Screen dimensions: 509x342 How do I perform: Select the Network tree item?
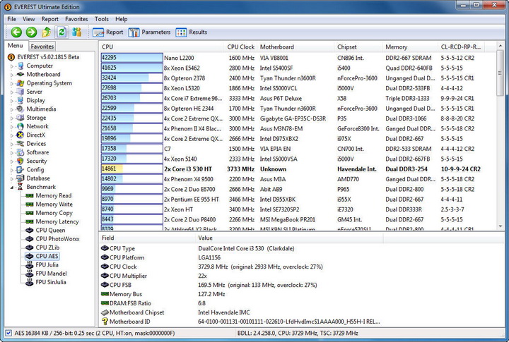37,126
